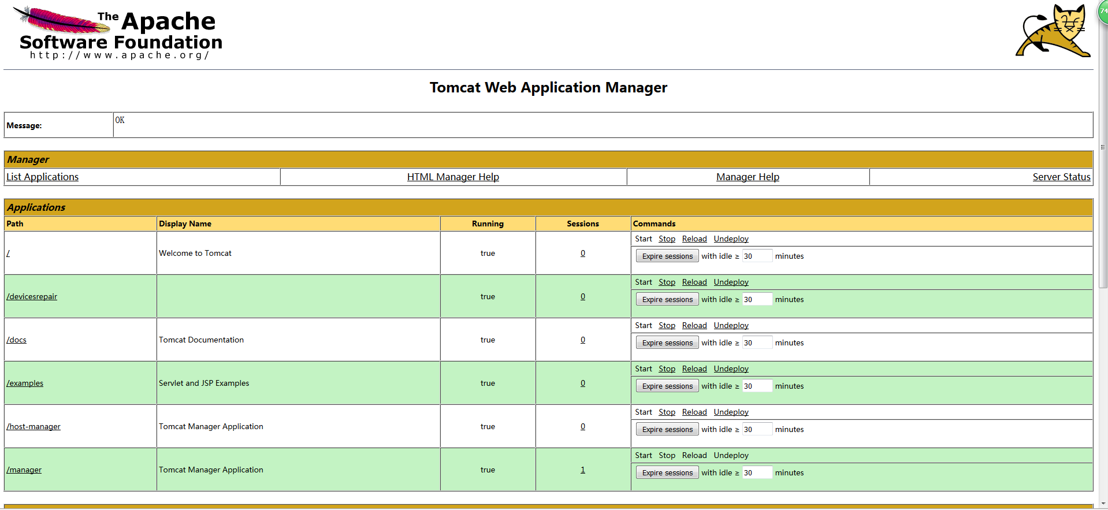
Task: Reload the /devicesrepair application
Action: [694, 282]
